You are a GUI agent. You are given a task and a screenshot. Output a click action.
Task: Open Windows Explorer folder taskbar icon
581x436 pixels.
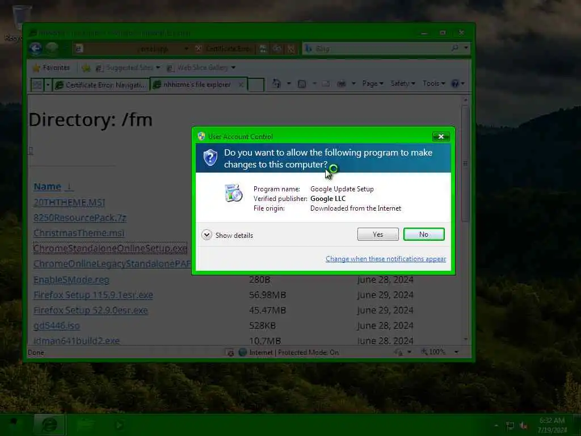pyautogui.click(x=85, y=425)
